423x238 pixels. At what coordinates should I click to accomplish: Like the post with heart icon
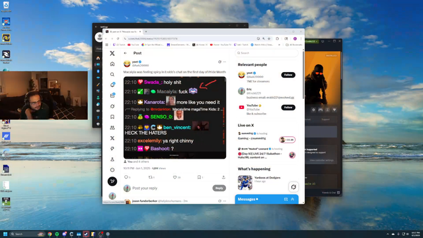tap(174, 177)
